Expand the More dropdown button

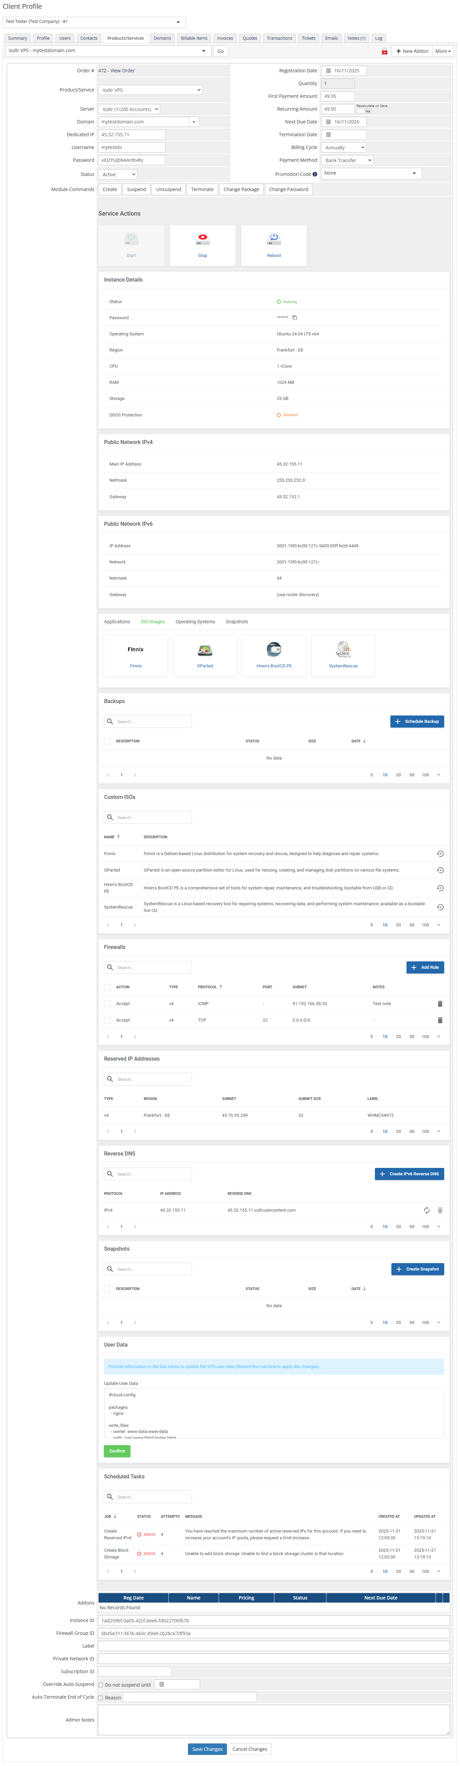443,51
